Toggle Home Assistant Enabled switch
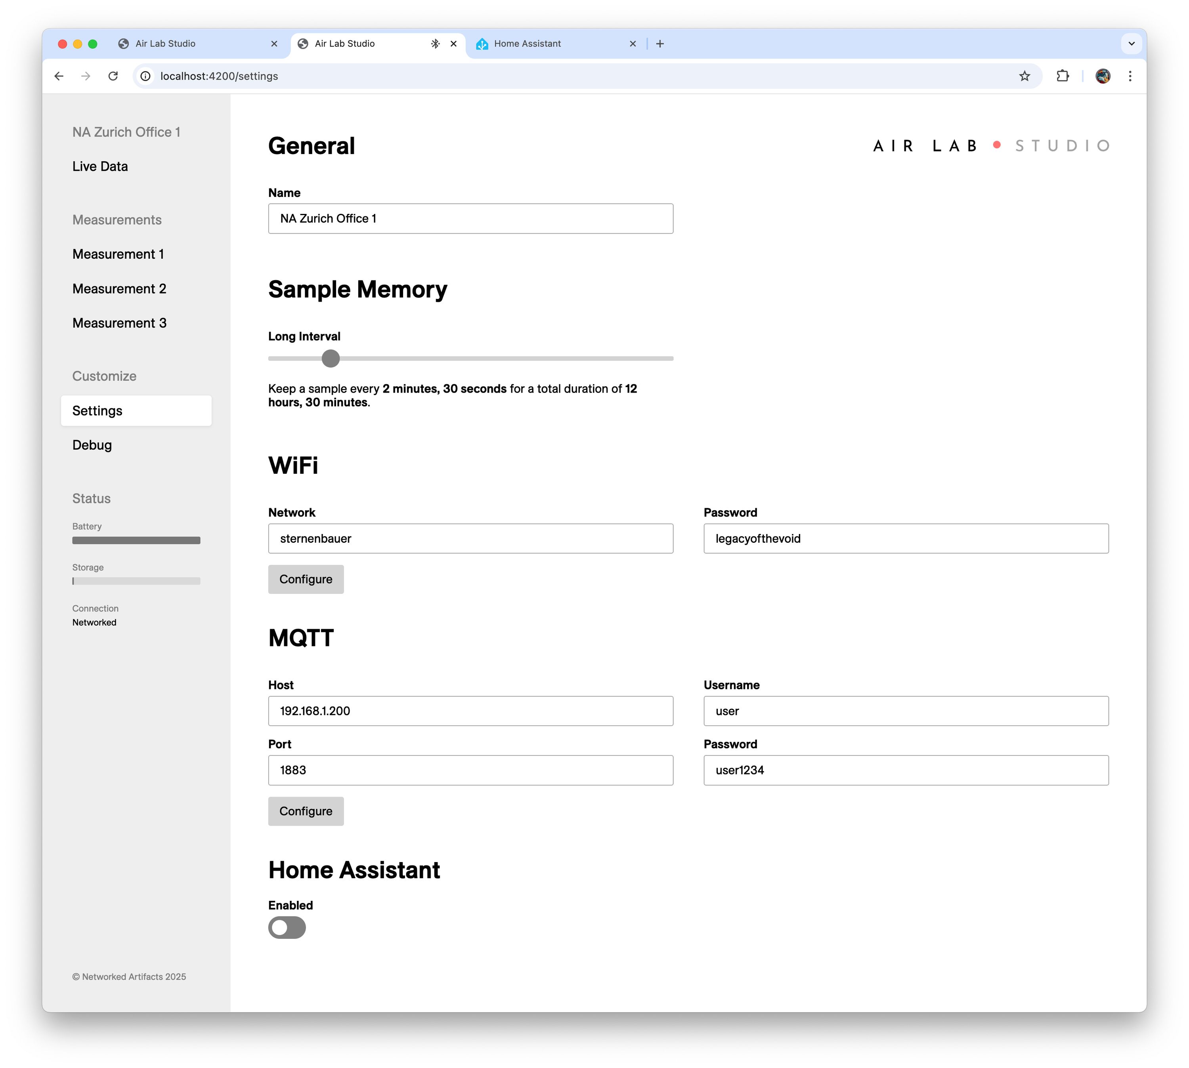The width and height of the screenshot is (1189, 1068). (x=287, y=928)
